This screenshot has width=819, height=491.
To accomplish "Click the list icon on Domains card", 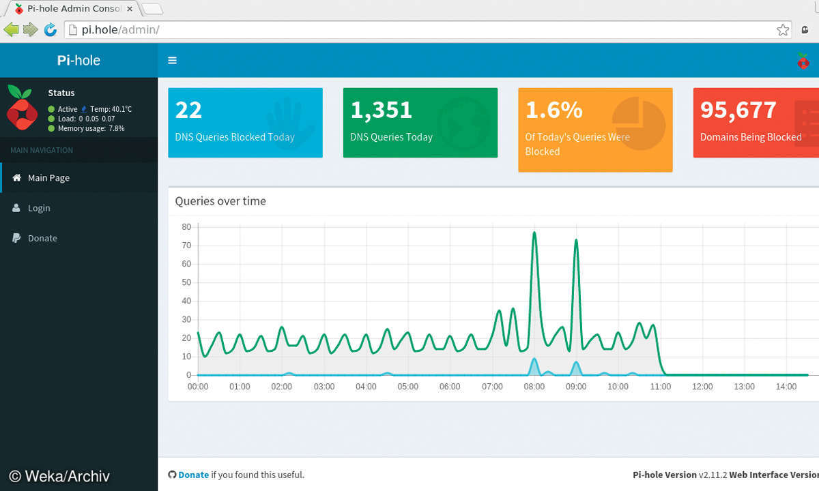I will [x=807, y=123].
